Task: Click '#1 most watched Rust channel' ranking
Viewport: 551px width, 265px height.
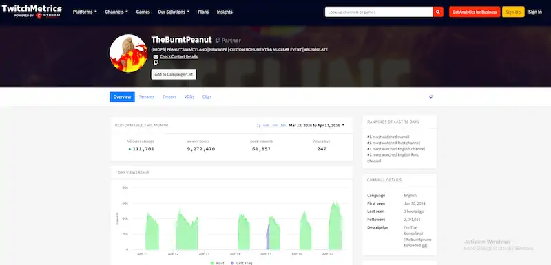Action: [393, 143]
